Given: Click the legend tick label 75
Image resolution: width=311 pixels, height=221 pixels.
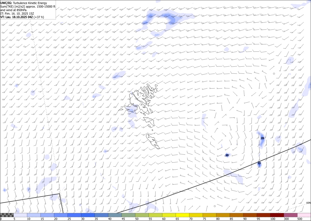Looking at the screenshot, I should [204, 219].
